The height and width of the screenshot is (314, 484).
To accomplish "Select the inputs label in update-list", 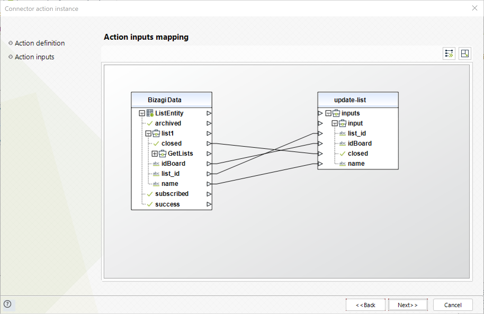I will pyautogui.click(x=351, y=113).
